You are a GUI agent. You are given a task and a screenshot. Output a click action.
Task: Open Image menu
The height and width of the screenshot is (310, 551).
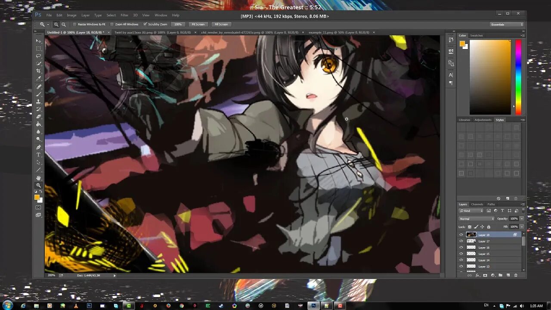71,15
